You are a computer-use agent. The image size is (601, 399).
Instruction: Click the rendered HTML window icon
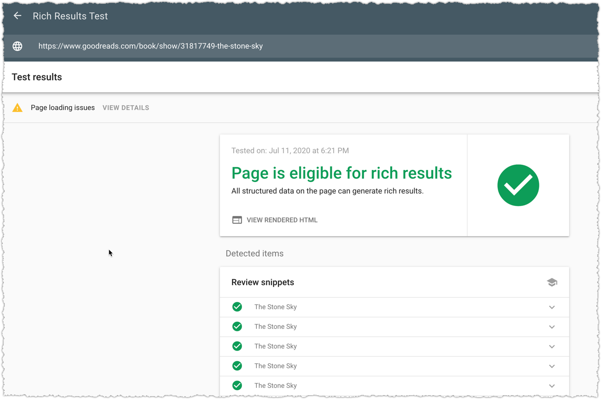(237, 220)
